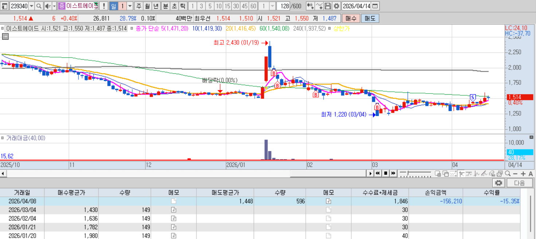Click the chart scrollbar left arrow

pyautogui.click(x=3, y=174)
